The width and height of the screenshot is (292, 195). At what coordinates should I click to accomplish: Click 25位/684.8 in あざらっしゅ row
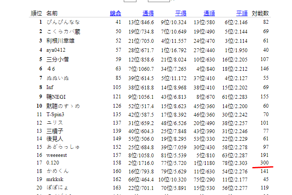[x=141, y=148]
